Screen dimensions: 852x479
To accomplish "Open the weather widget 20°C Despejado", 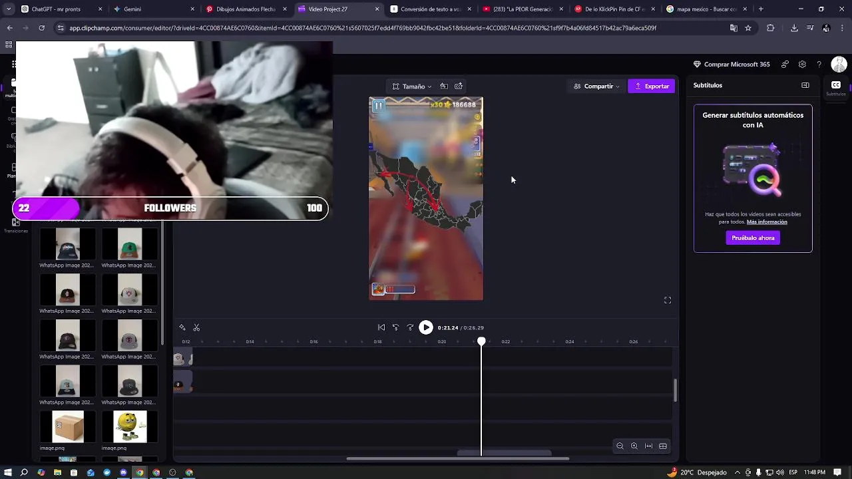I will pos(697,472).
